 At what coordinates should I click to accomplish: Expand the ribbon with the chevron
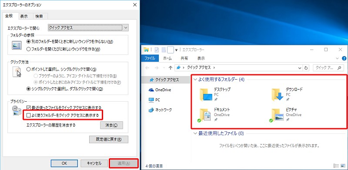[338, 59]
